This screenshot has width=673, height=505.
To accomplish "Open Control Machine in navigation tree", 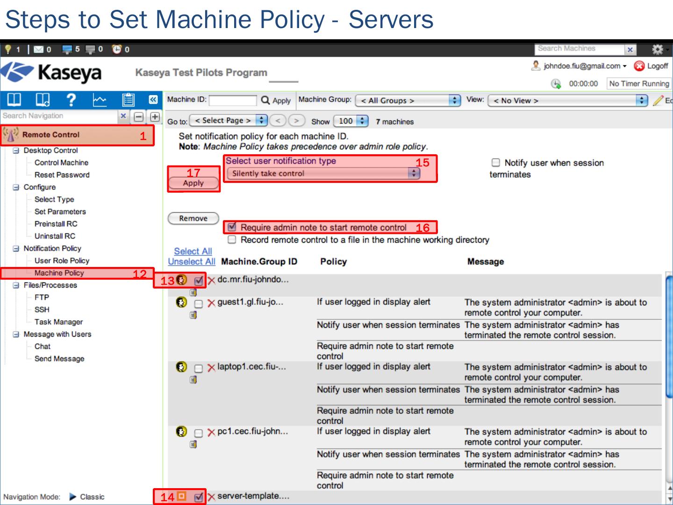I will pos(61,163).
